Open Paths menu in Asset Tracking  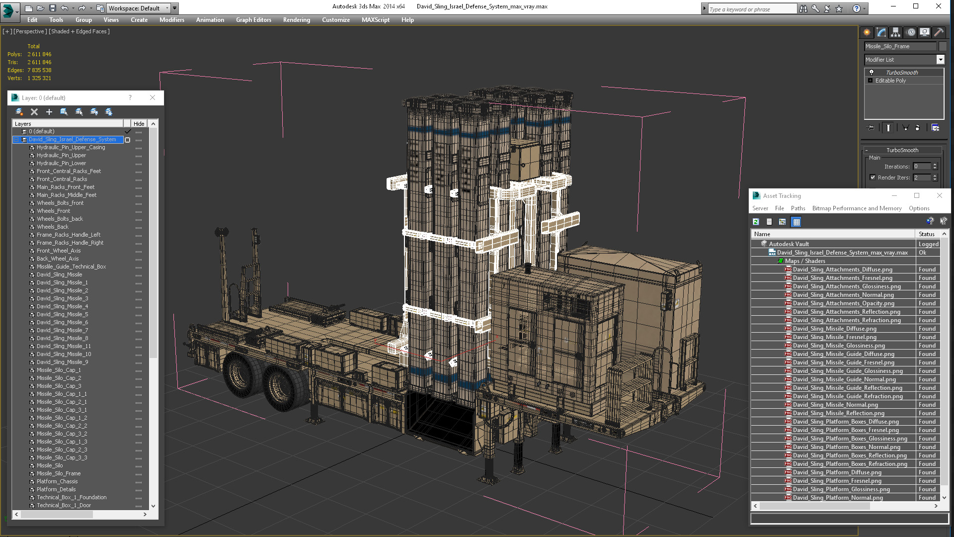(x=797, y=208)
